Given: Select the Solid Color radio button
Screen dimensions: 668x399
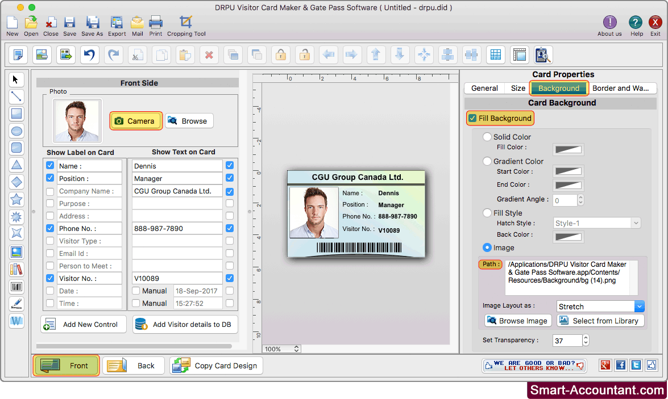Looking at the screenshot, I should (487, 137).
